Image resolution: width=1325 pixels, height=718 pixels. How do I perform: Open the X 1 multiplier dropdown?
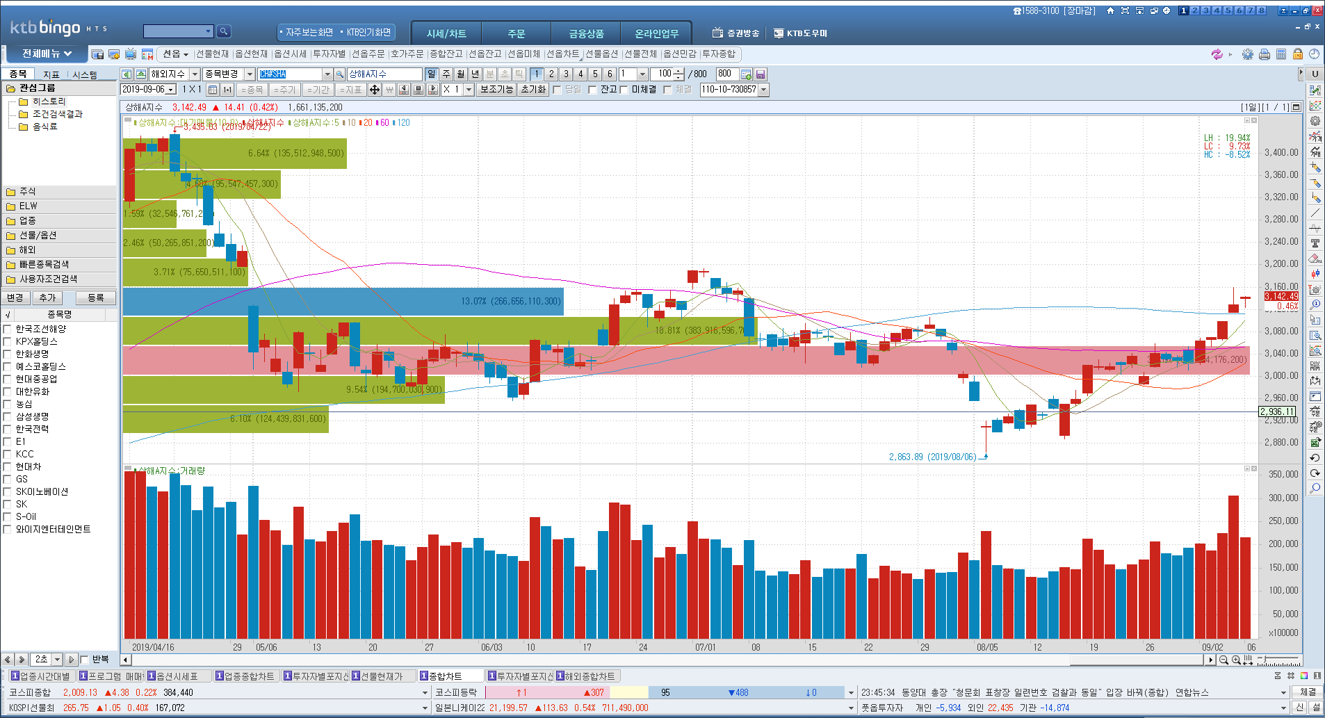click(469, 90)
